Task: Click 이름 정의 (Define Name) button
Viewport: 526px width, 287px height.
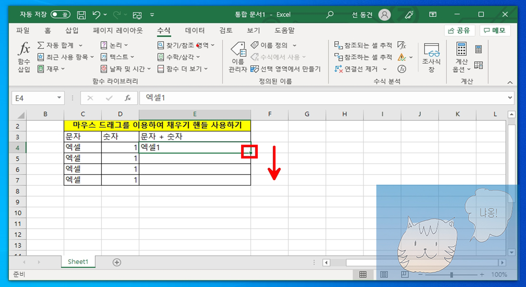Action: click(x=270, y=45)
